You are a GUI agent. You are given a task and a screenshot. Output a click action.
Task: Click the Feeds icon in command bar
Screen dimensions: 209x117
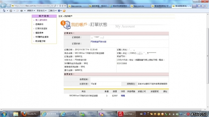(11, 11)
